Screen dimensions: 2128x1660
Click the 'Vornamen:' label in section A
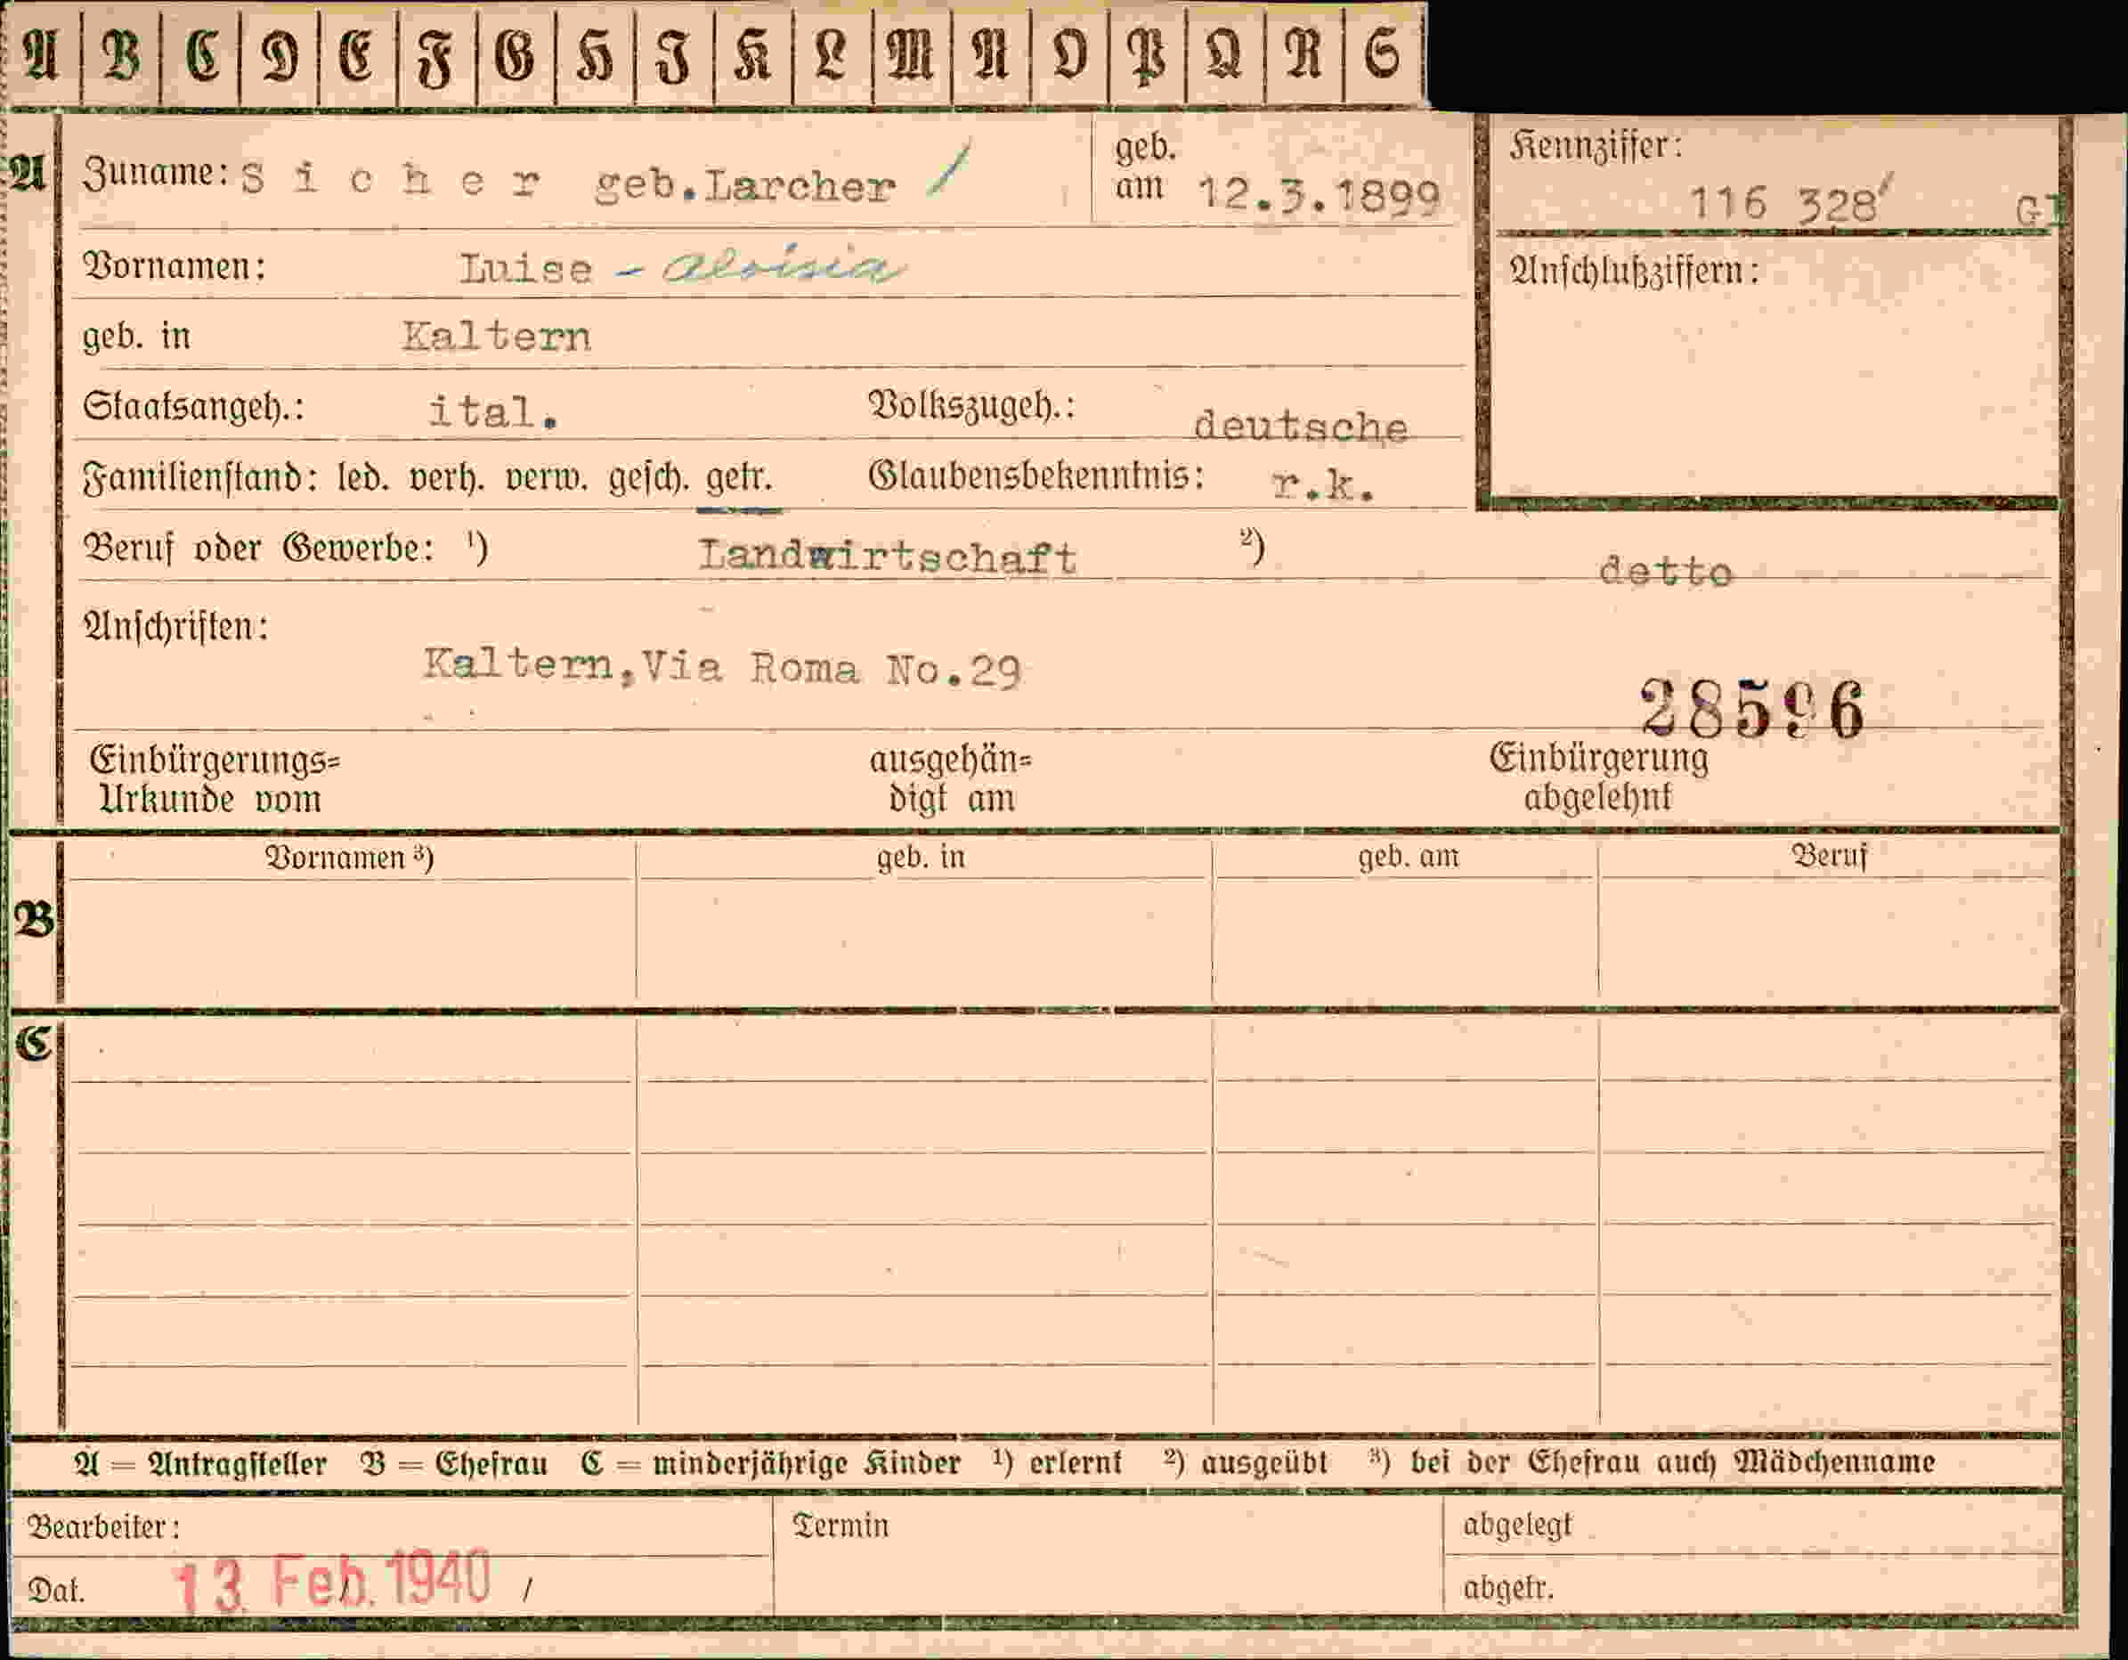[x=175, y=266]
